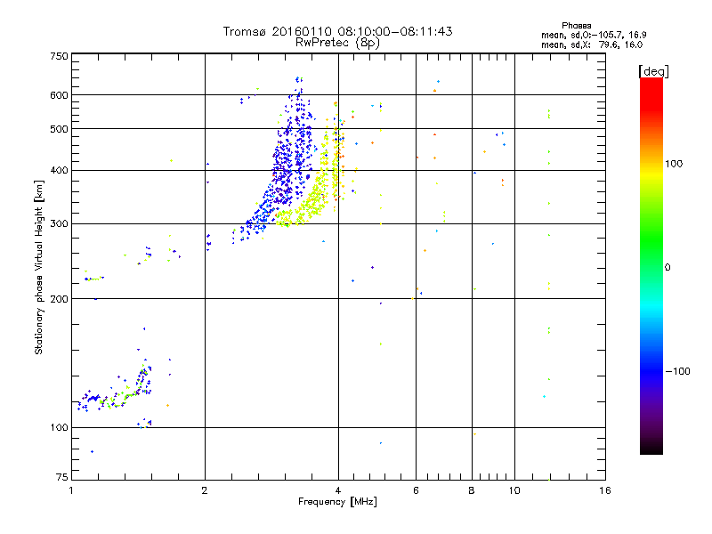The width and height of the screenshot is (712, 534).
Task: Click the x-axis tick label '1'
Action: pyautogui.click(x=71, y=490)
